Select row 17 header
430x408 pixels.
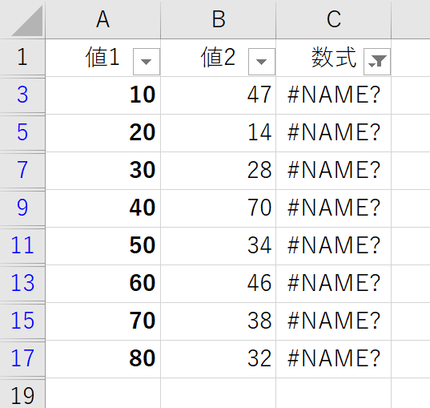[x=22, y=358]
